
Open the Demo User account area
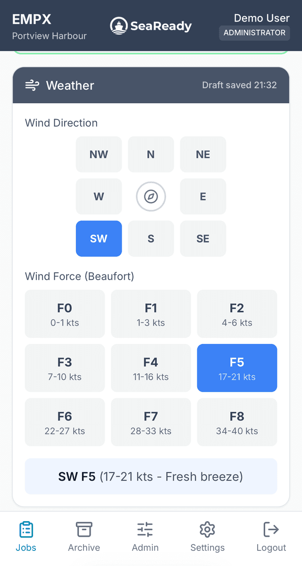(x=262, y=18)
